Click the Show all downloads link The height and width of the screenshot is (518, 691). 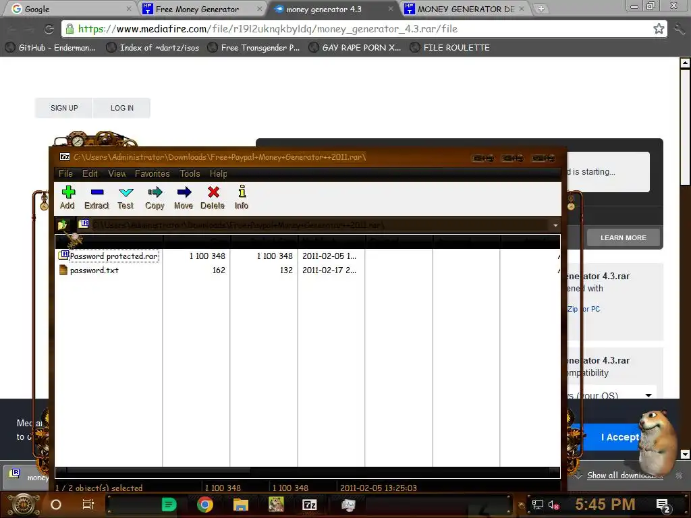[x=624, y=476]
